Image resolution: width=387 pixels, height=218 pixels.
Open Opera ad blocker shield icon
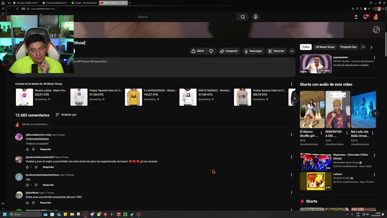point(365,9)
